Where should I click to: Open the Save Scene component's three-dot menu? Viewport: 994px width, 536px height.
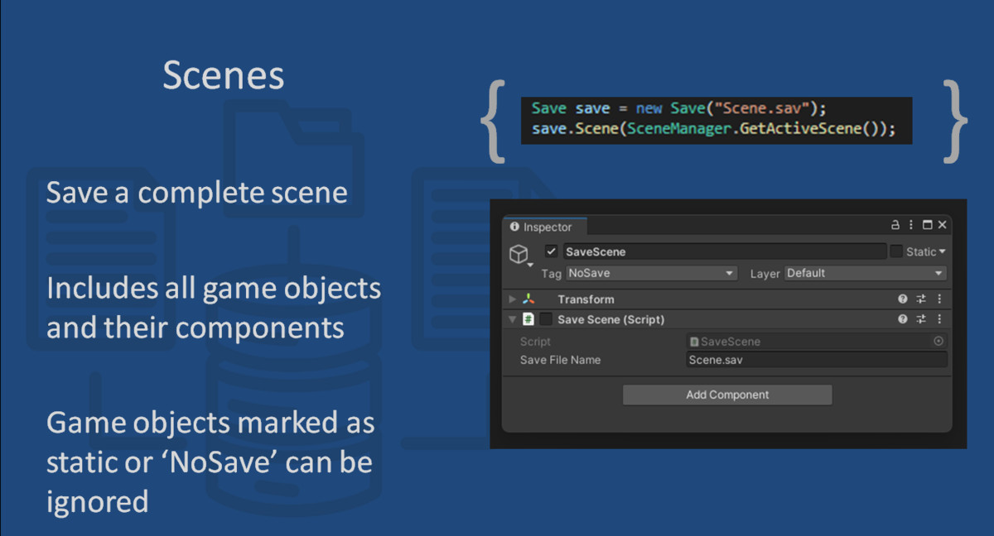point(939,319)
